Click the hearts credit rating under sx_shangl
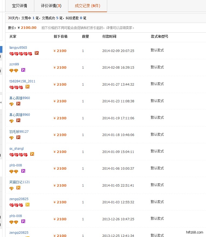The image size is (206, 237). (x=19, y=155)
